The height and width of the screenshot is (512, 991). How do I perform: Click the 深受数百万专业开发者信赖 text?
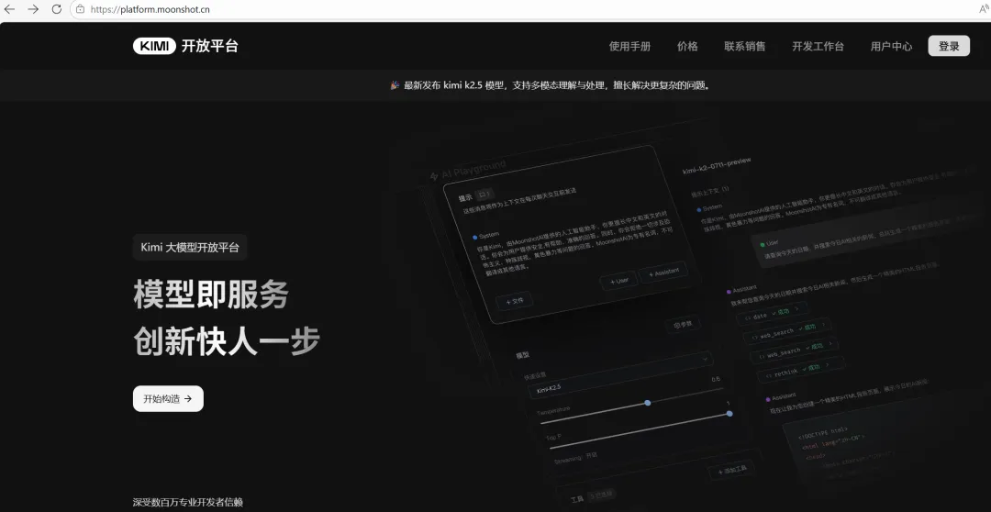click(x=188, y=503)
